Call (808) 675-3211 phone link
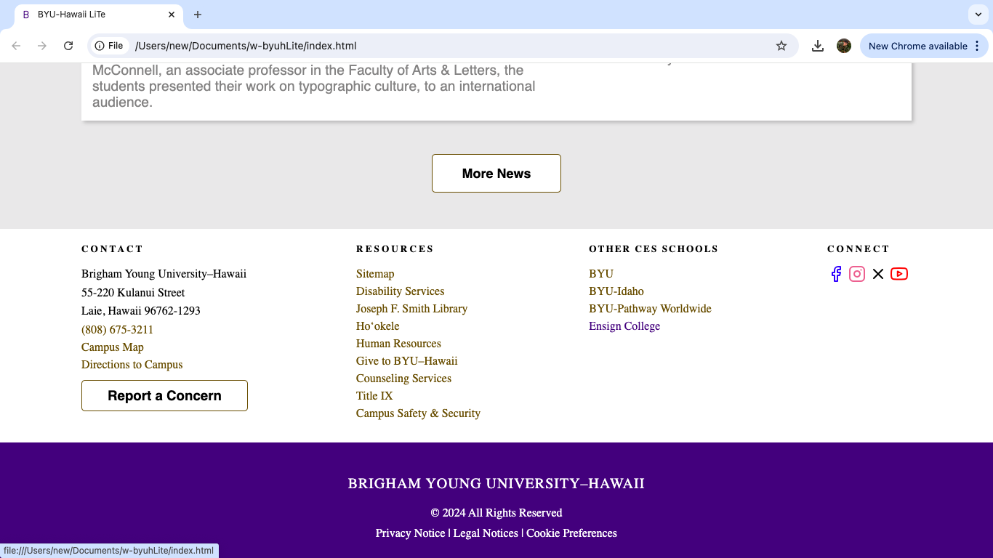Viewport: 993px width, 558px height. (117, 330)
